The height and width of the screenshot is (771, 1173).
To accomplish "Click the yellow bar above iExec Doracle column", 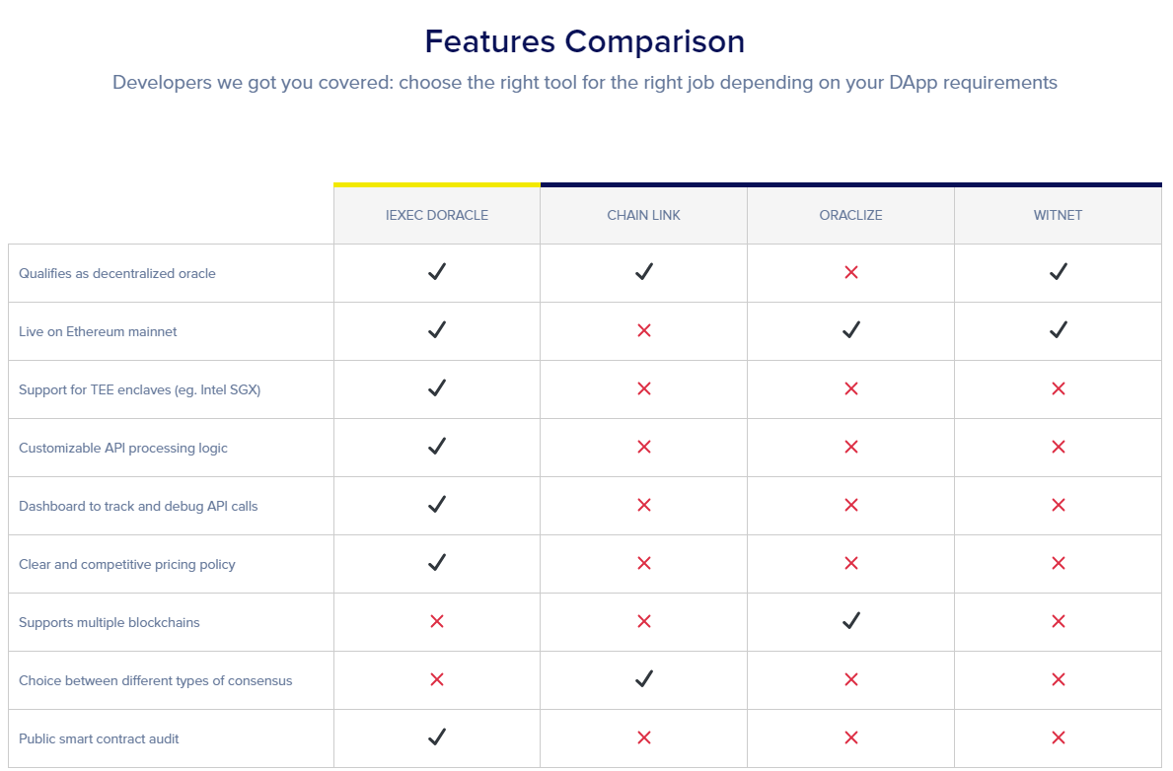I will coord(437,184).
